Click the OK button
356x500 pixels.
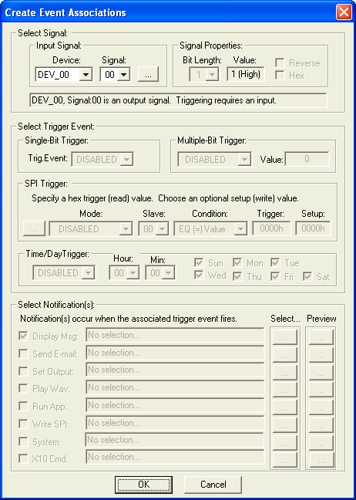(143, 485)
